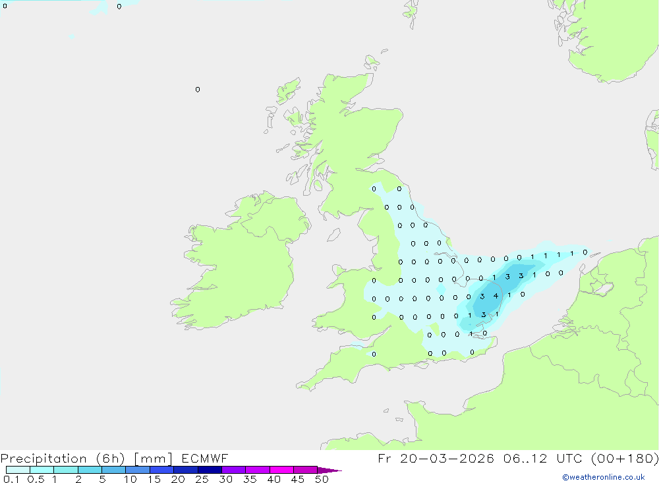Click the '50' legend scale label
This screenshot has width=659, height=483.
322,479
